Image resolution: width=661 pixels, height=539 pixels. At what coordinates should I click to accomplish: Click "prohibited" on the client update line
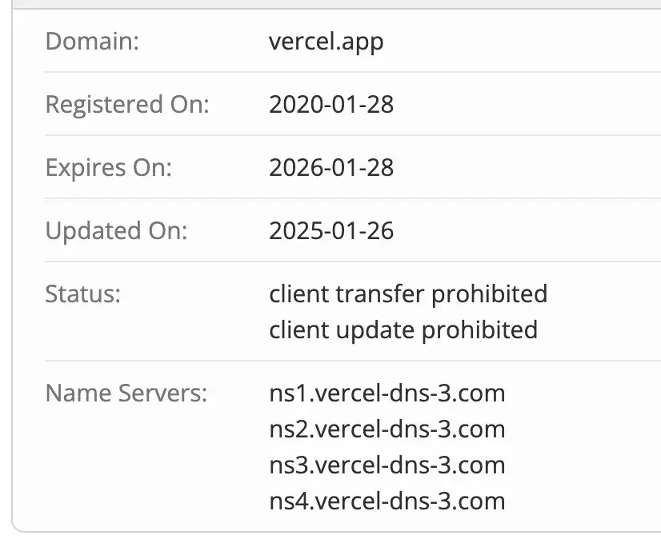click(x=479, y=329)
